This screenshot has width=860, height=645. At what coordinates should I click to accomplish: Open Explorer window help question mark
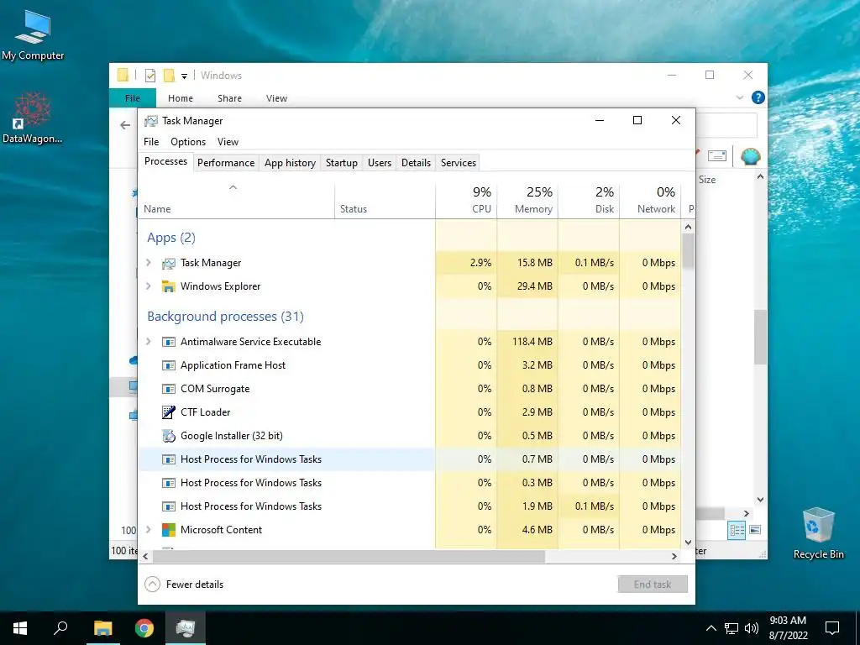click(758, 97)
